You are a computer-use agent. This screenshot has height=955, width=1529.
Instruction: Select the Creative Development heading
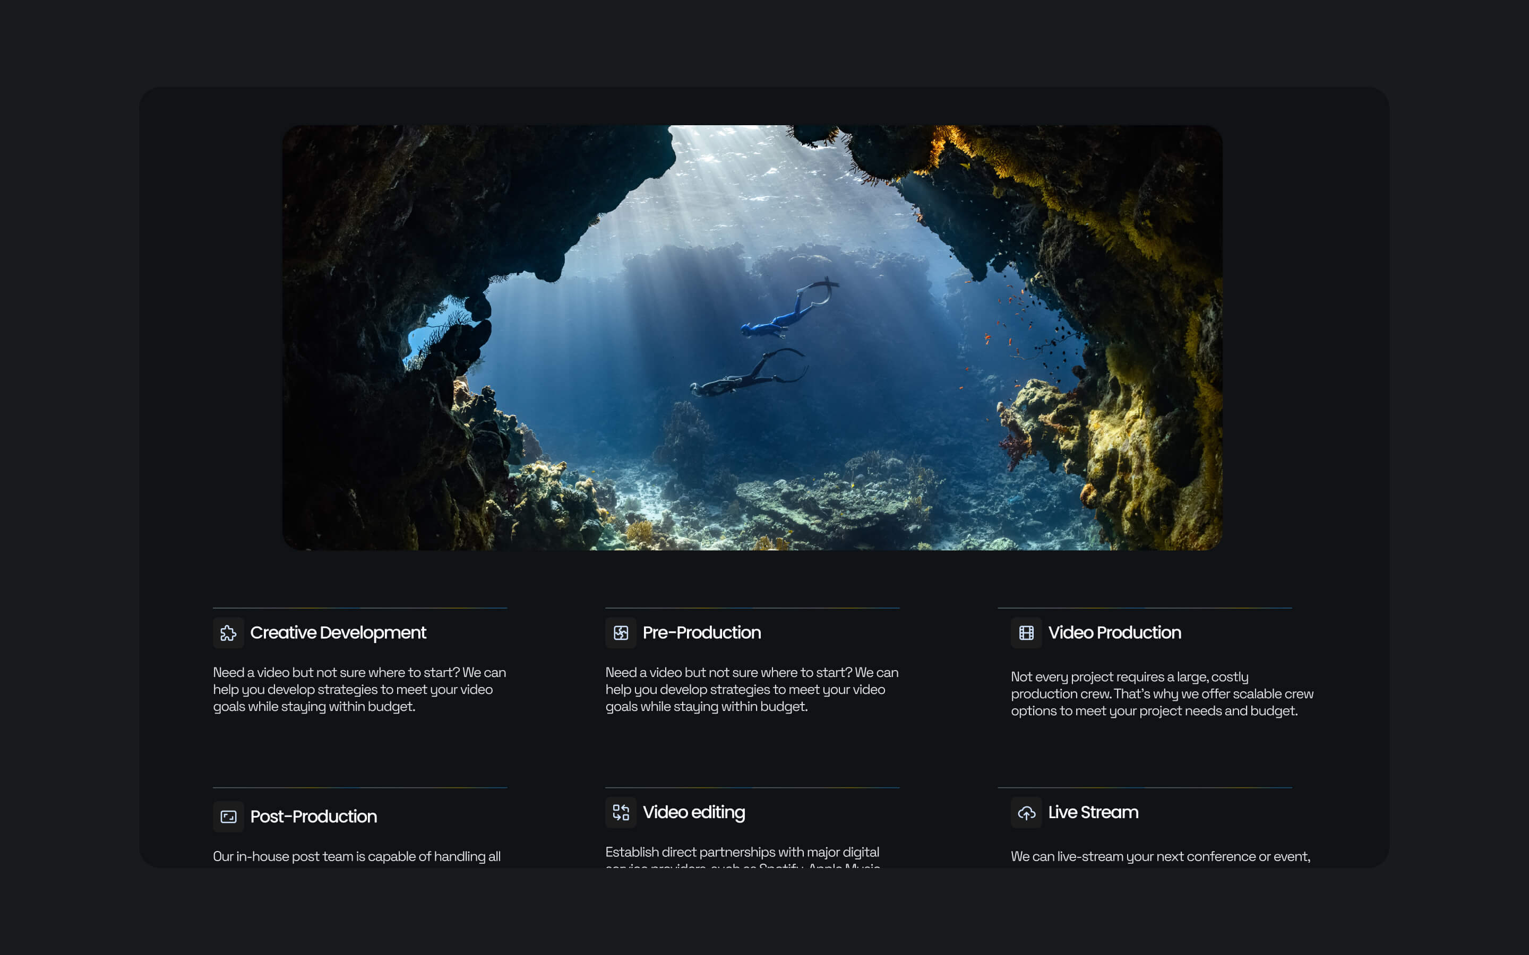pyautogui.click(x=338, y=633)
